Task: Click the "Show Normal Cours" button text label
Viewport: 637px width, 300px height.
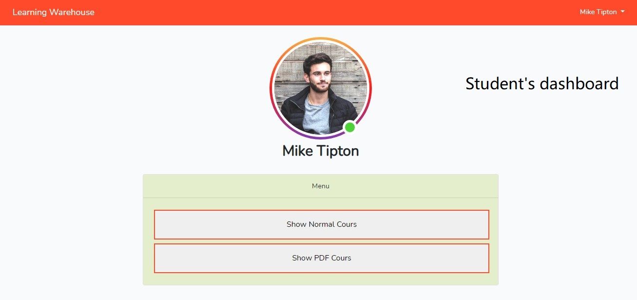Action: click(322, 224)
